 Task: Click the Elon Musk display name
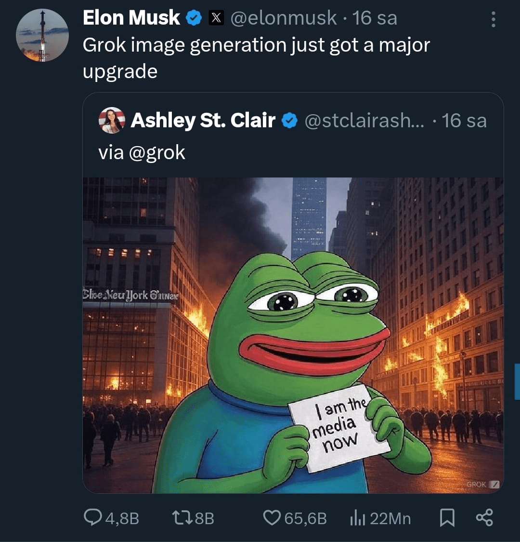pyautogui.click(x=131, y=18)
